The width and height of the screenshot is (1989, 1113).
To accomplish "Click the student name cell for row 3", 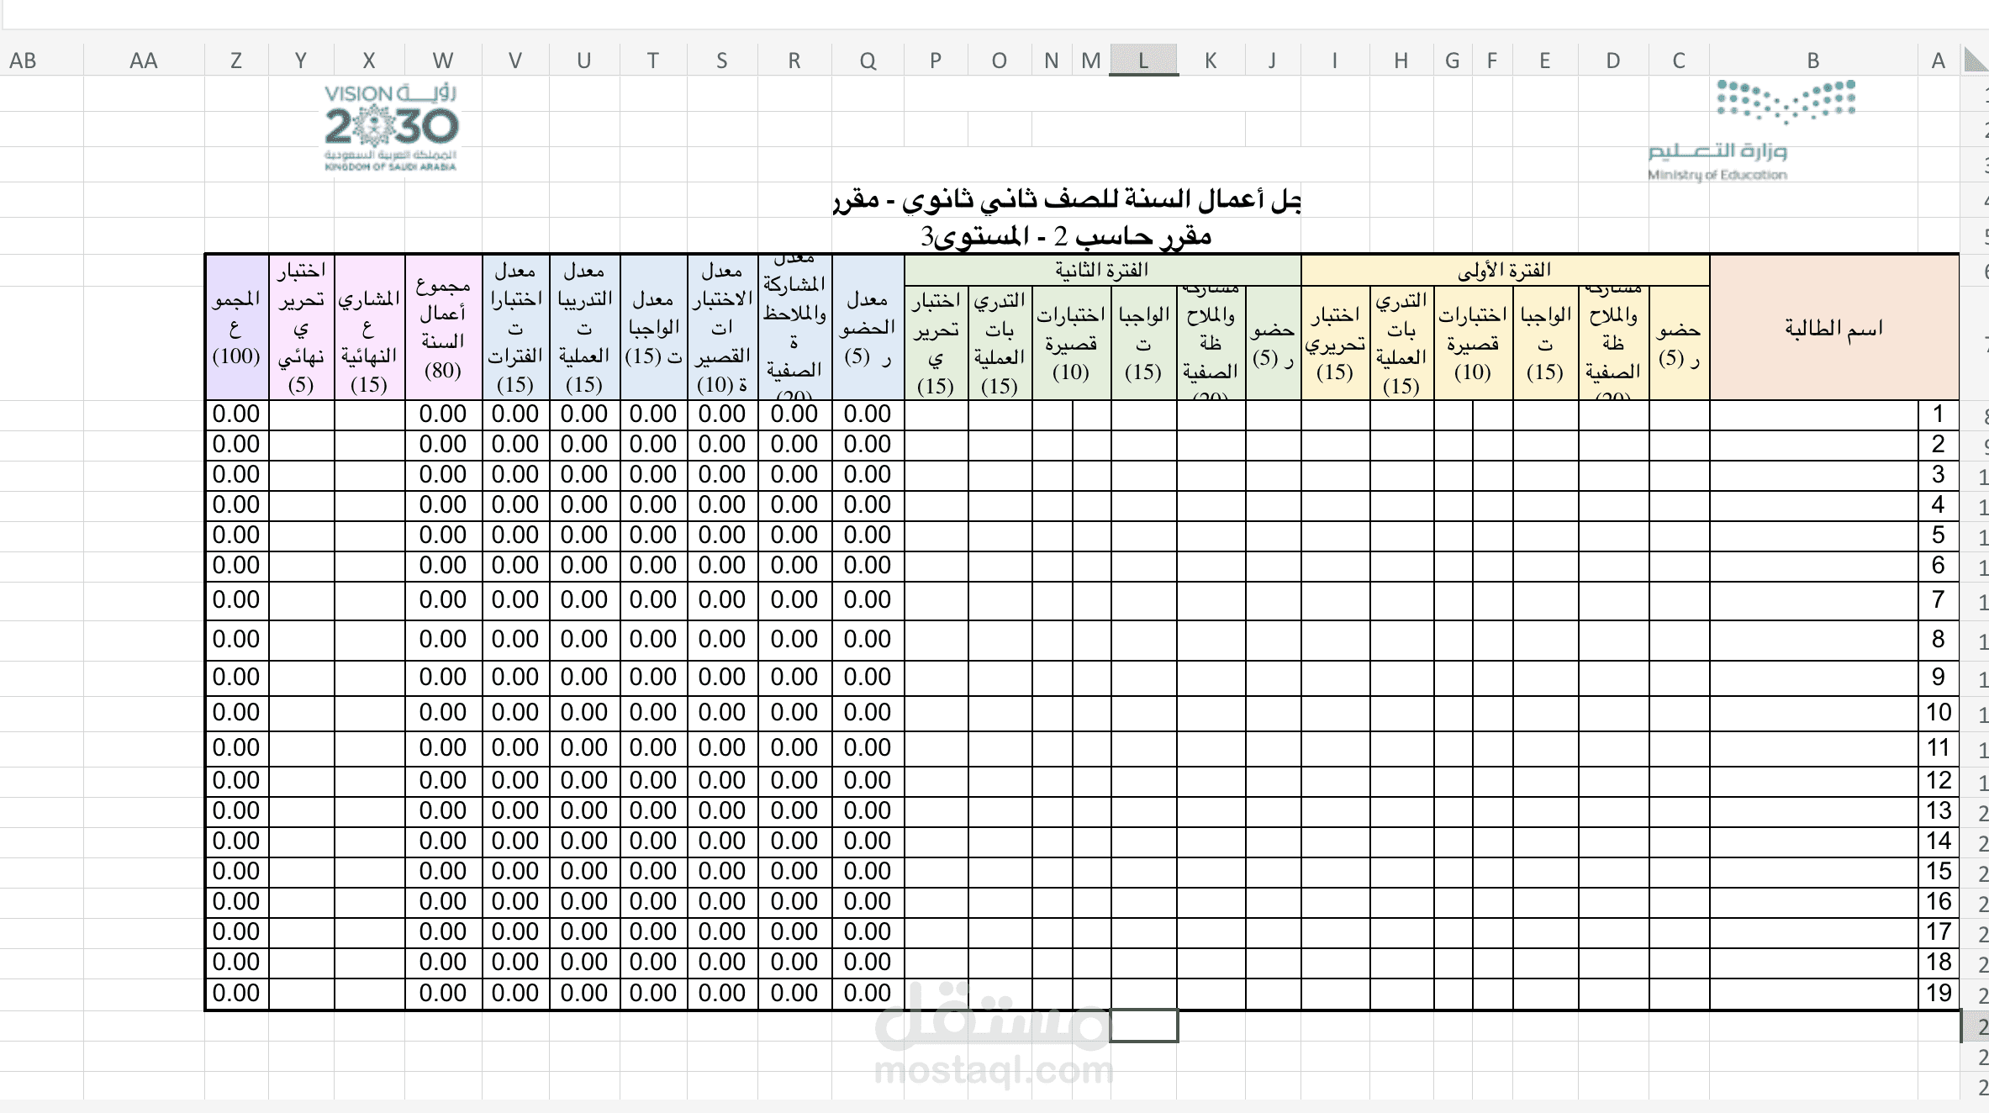I will [x=1814, y=475].
